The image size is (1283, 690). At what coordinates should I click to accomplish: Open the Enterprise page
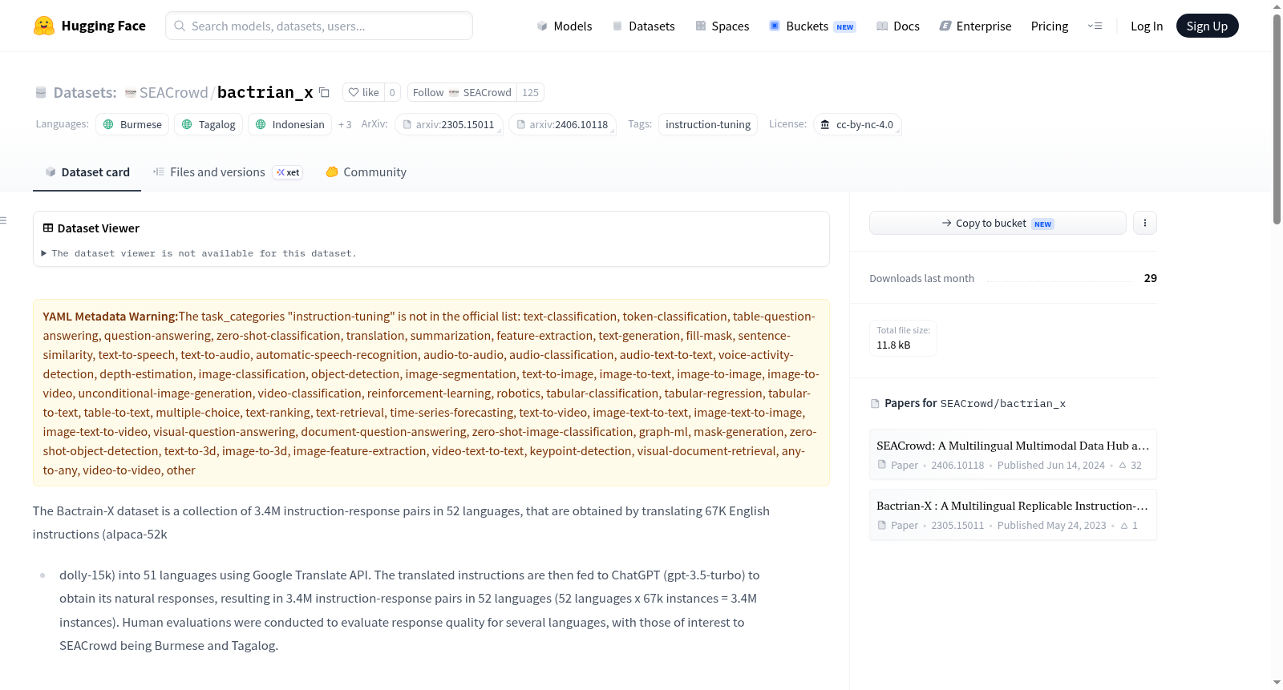[x=975, y=26]
